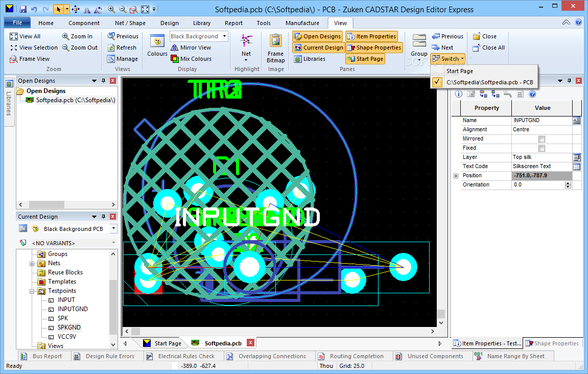Toggle the Current Design pane button

pyautogui.click(x=319, y=48)
